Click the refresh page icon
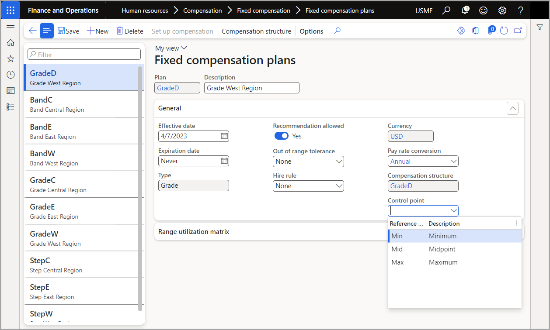The height and width of the screenshot is (330, 550). coord(504,31)
